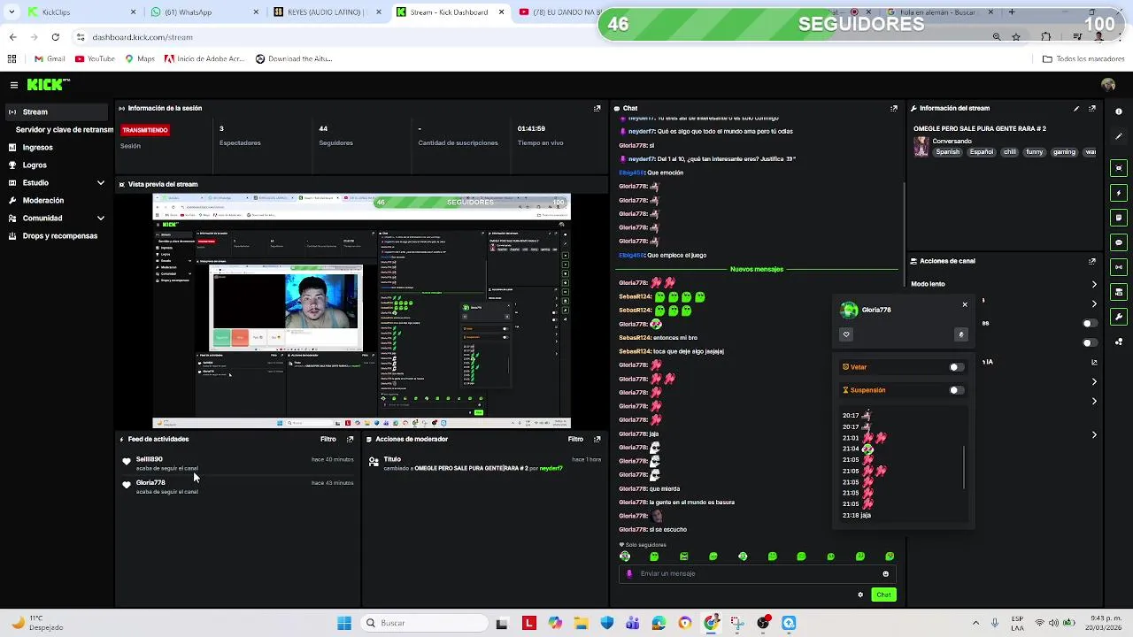This screenshot has width=1133, height=637.
Task: Expand the Estudio sidebar section
Action: tap(101, 183)
